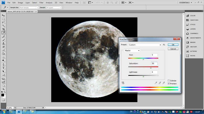Image resolution: width=204 pixels, height=114 pixels.
Task: Click the on-image adjustment hand icon
Action: point(123,83)
